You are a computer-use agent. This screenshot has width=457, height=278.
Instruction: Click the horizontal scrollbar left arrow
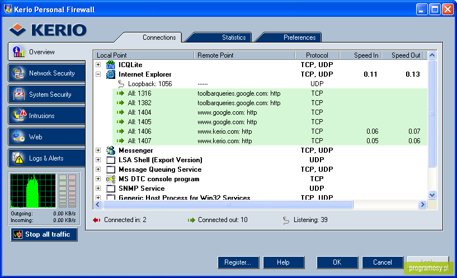(98, 205)
